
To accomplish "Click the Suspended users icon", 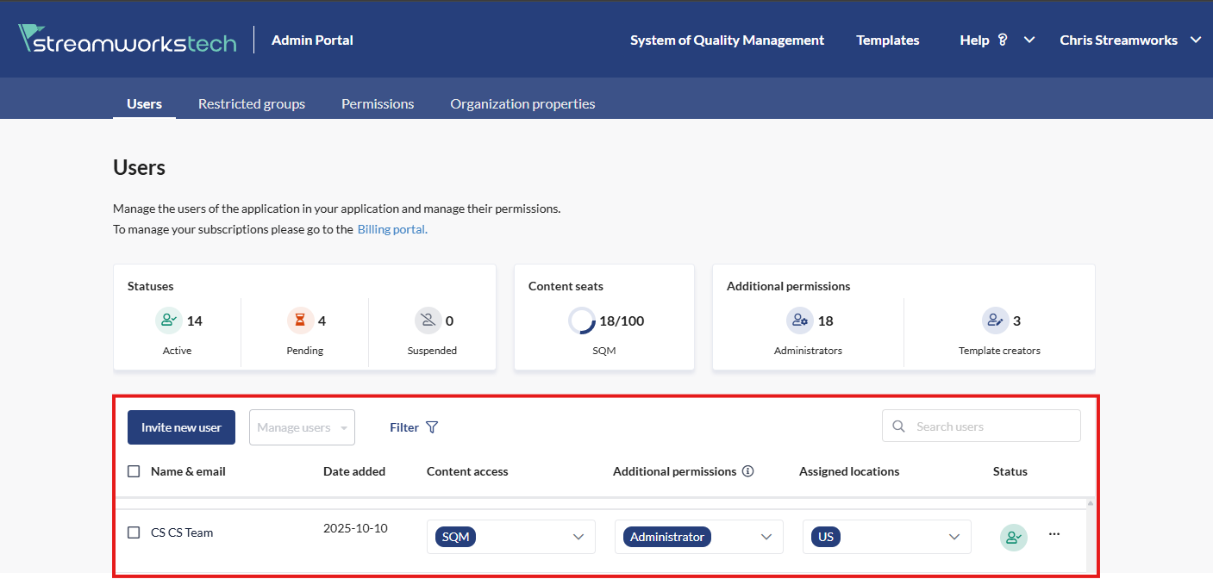I will pos(427,321).
